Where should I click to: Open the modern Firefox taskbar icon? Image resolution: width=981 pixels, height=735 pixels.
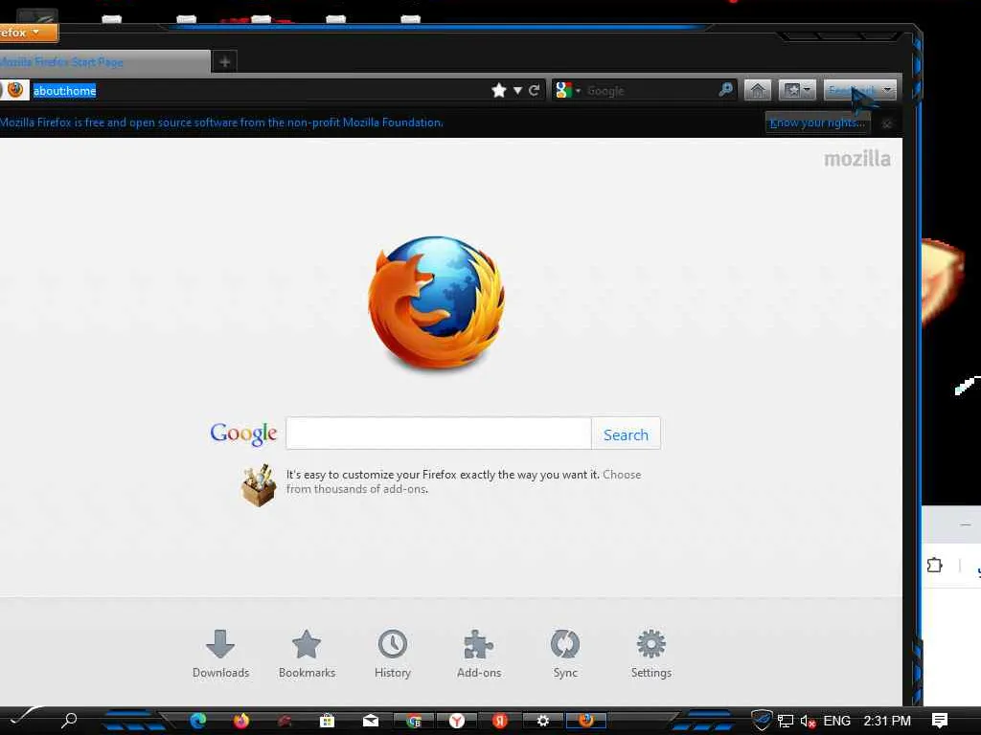coord(240,721)
